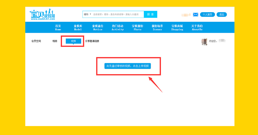258x135 pixels.
Task: Click 尚无通过审核的视频 upload video button
Action: point(127,66)
